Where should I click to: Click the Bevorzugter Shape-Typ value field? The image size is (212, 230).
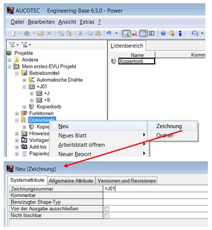[x=155, y=202]
